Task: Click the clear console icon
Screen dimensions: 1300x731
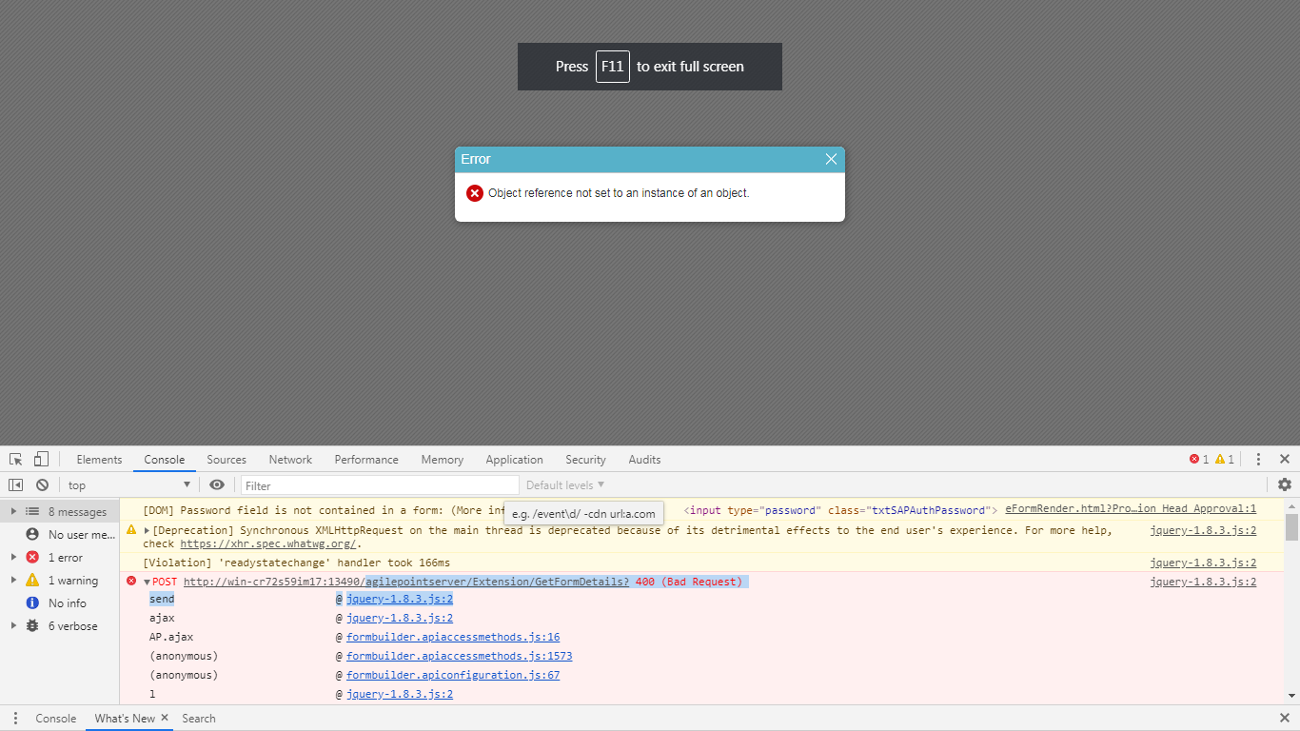Action: (x=42, y=484)
